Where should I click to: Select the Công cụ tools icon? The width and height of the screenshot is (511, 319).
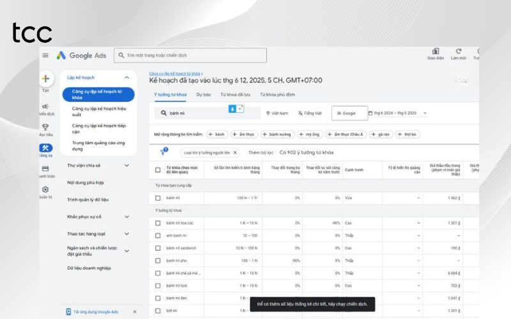[x=45, y=148]
